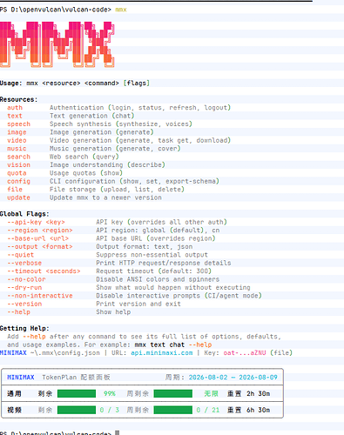Click the 'quota' resource name
Screen dimensions: 344x435
click(x=17, y=173)
